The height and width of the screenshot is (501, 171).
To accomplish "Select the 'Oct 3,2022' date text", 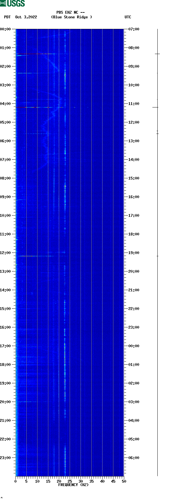I will pyautogui.click(x=26, y=17).
